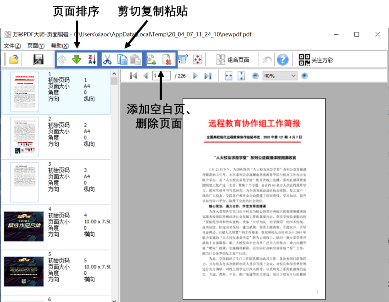Click the 10.00 x 7.50 size of page 4
The image size is (389, 302).
97,222
